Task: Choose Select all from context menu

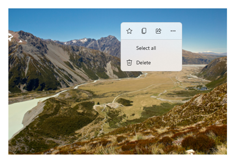Action: [x=146, y=48]
